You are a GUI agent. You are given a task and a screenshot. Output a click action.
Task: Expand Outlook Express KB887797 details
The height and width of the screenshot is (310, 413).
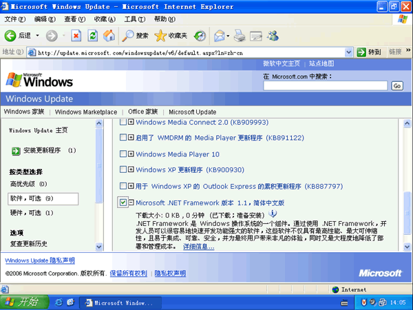tap(131, 186)
